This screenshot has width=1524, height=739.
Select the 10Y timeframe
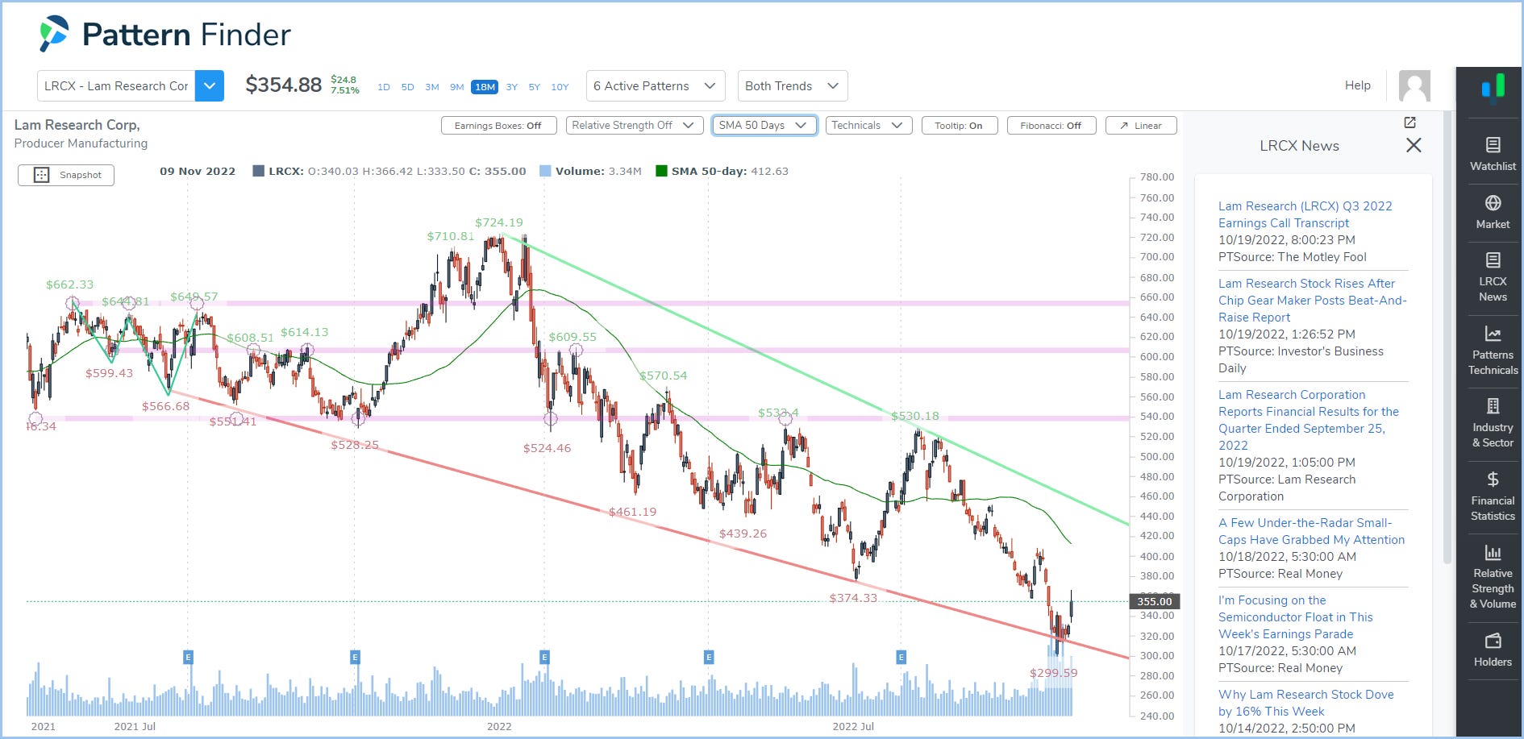click(560, 87)
